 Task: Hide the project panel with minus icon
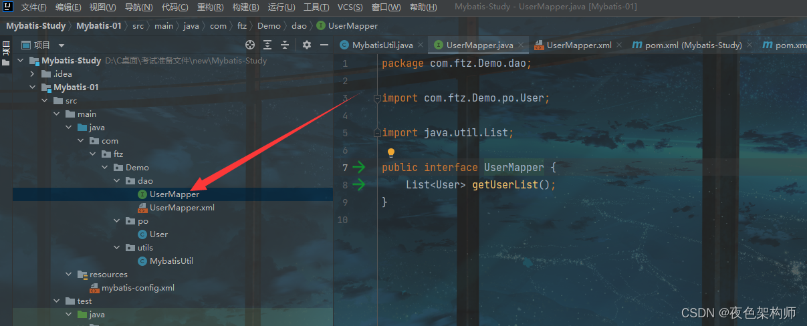pos(324,45)
